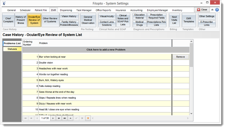
Task: Select the Problems List side tab
Action: (12, 43)
